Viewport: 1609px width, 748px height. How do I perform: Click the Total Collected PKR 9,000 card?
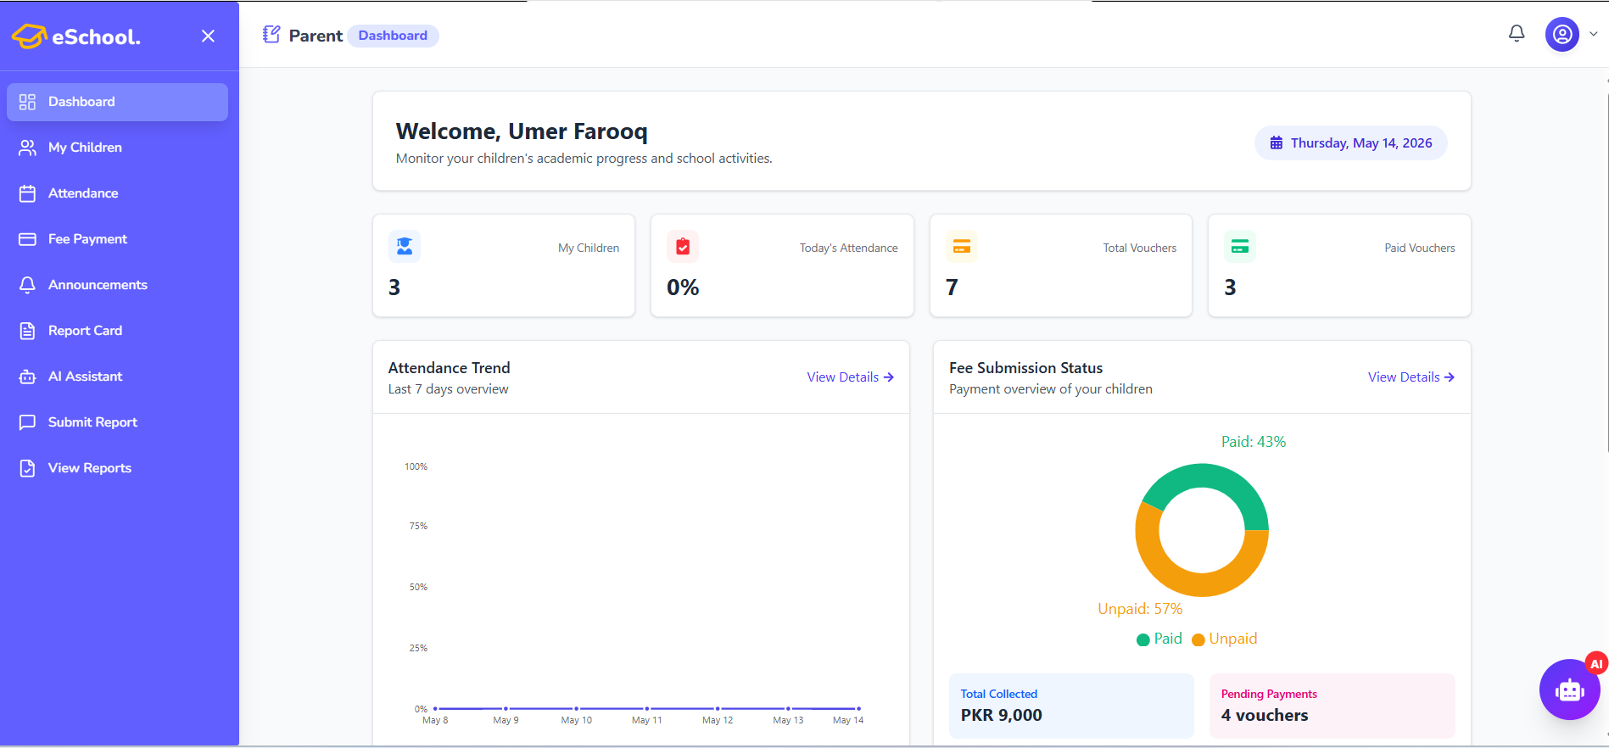point(1071,706)
